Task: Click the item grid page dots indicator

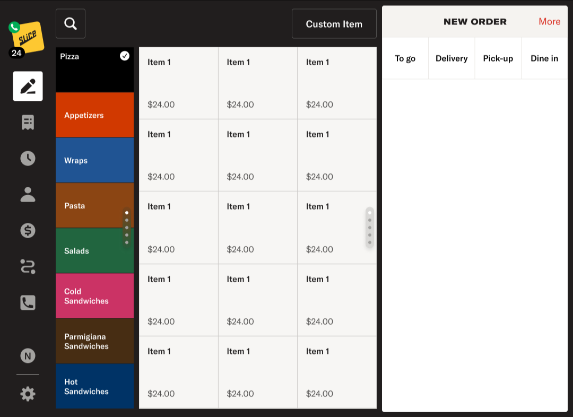Action: (370, 228)
